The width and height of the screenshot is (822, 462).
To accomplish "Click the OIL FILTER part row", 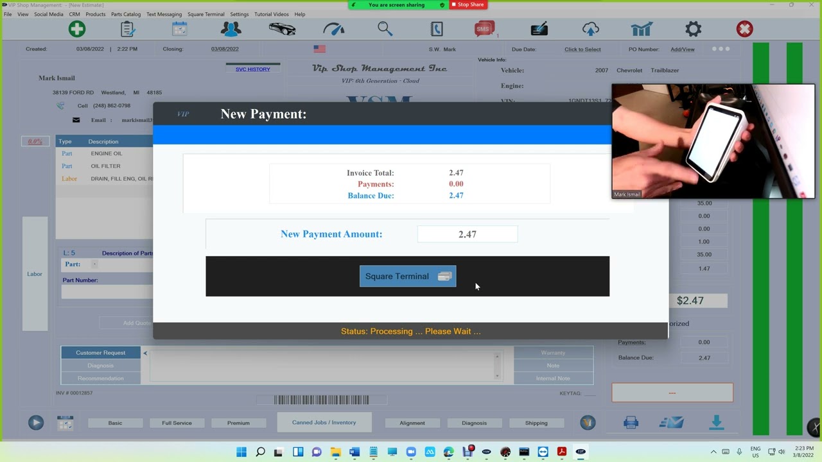I will 105,166.
